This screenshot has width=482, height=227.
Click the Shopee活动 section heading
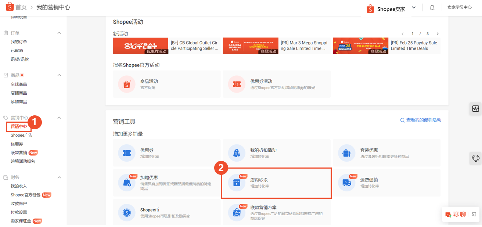(x=128, y=22)
